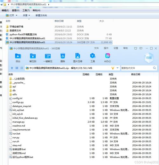Select 安装全部.bat batch file icon
The image size is (159, 165).
tap(10, 149)
